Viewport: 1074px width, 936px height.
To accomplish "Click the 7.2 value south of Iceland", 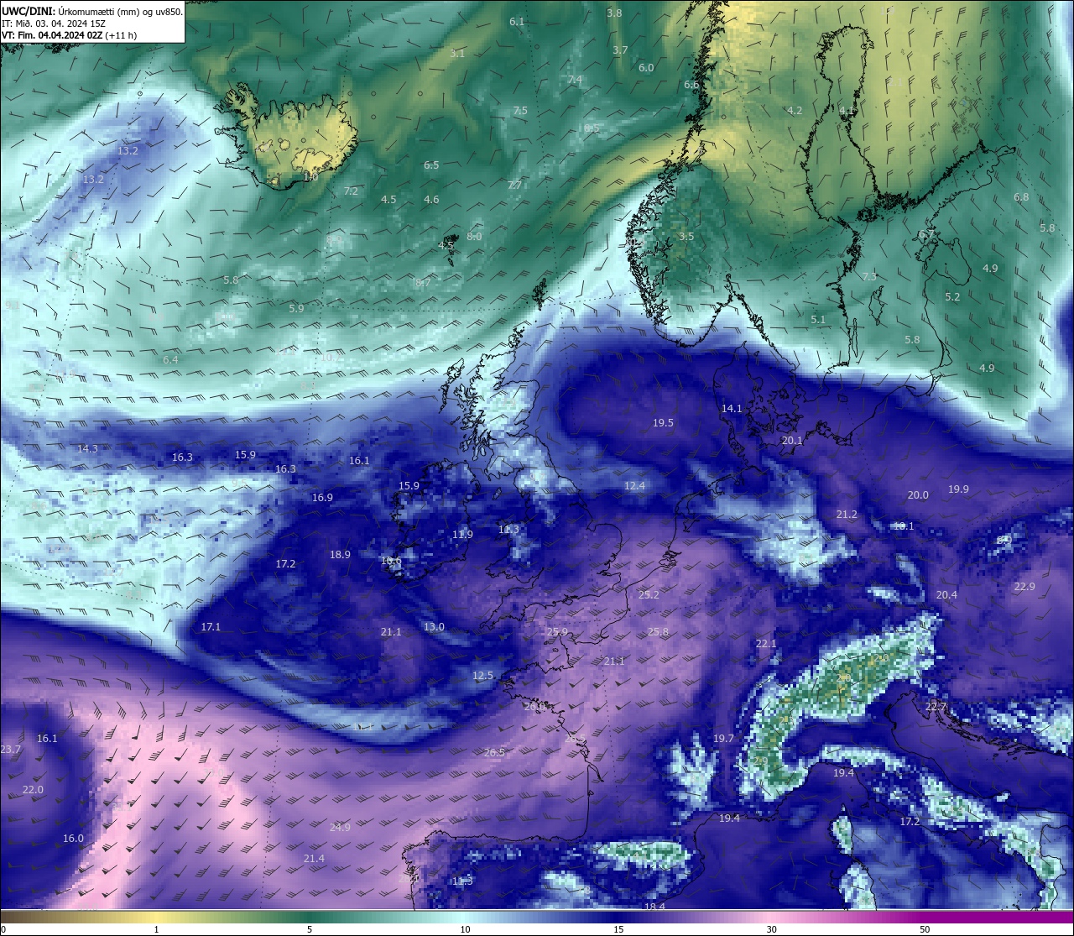I will pyautogui.click(x=351, y=191).
